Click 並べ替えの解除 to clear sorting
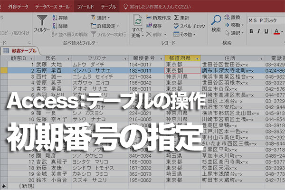This screenshot has height=190, width=285. [70, 34]
